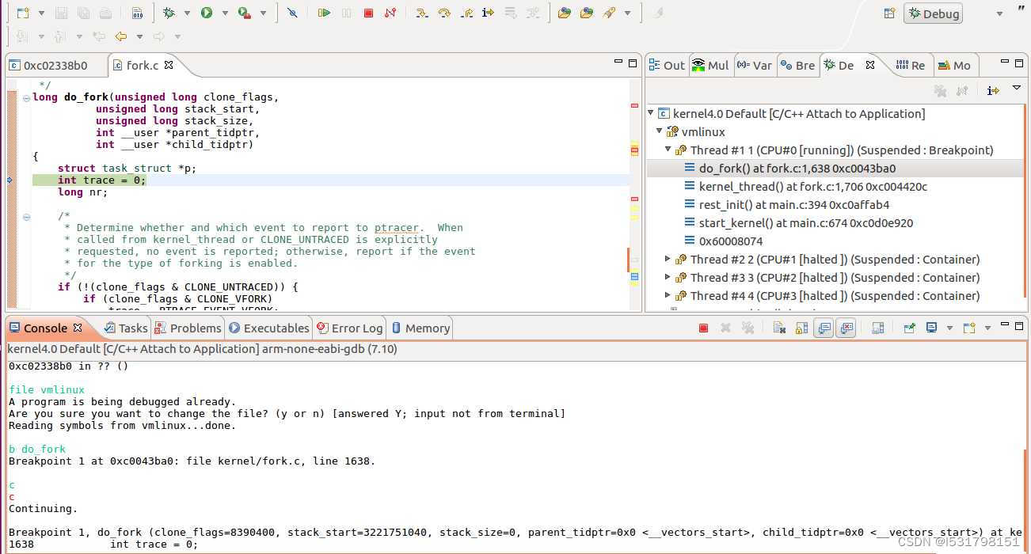Expand Thread #2 in the Debug view
The width and height of the screenshot is (1031, 554).
point(668,259)
